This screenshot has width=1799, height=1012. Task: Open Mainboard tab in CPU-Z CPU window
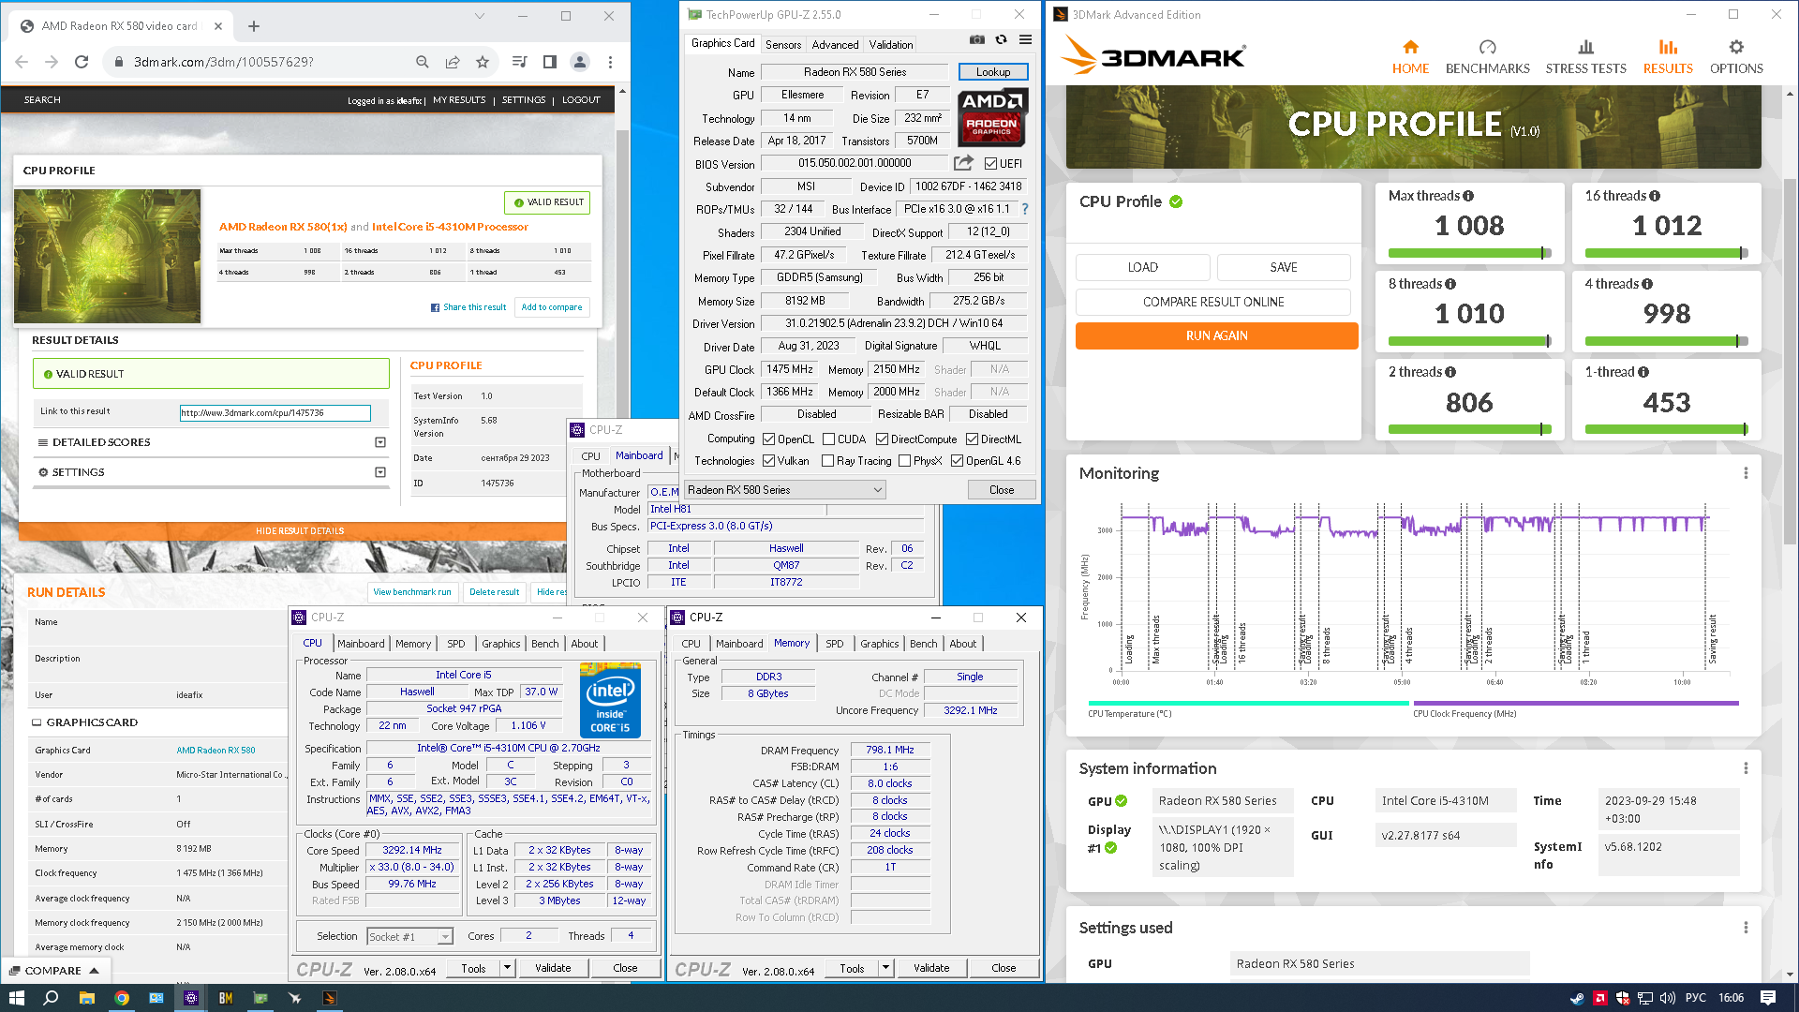coord(361,644)
